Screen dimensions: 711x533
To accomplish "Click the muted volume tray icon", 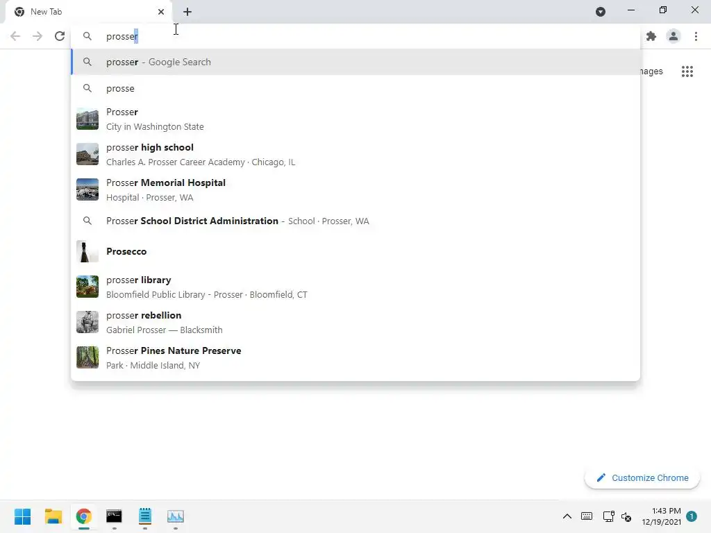I will 626,516.
